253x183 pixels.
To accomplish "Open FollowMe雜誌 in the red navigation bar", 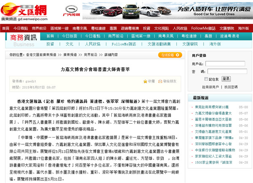I will tap(203, 28).
